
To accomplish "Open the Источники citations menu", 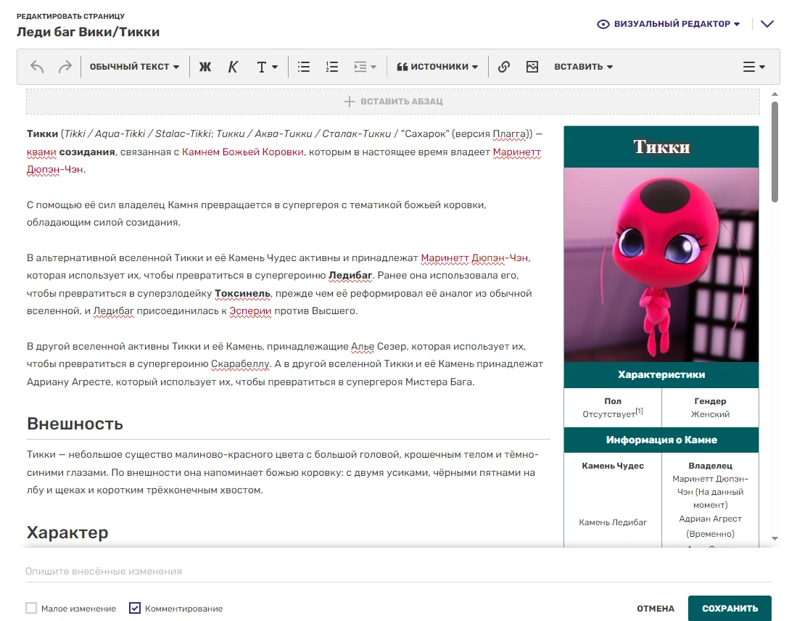I will pos(437,67).
